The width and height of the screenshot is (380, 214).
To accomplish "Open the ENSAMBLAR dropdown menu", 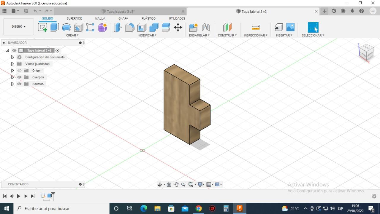I will pyautogui.click(x=199, y=35).
